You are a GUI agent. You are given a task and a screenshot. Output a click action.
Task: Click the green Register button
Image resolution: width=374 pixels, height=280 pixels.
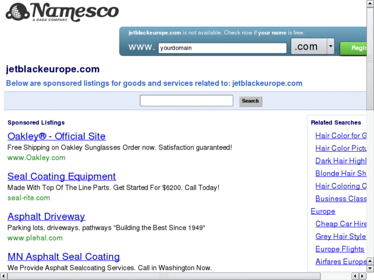353,48
